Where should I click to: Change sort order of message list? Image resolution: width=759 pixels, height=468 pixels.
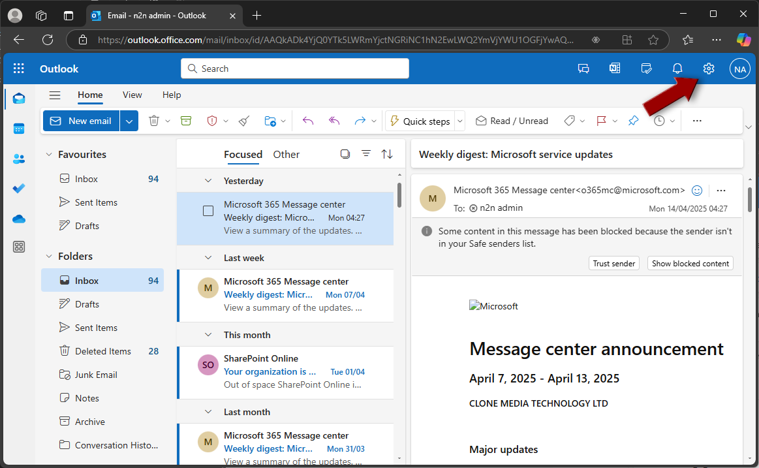point(387,154)
